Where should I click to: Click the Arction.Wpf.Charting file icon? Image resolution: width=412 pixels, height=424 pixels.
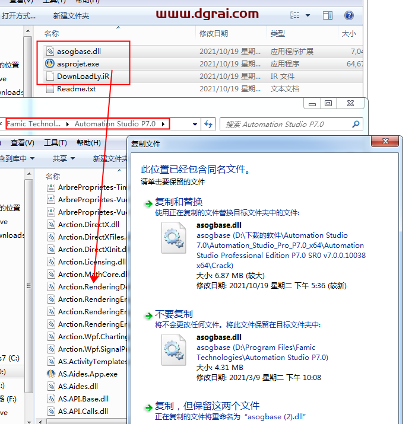51,336
